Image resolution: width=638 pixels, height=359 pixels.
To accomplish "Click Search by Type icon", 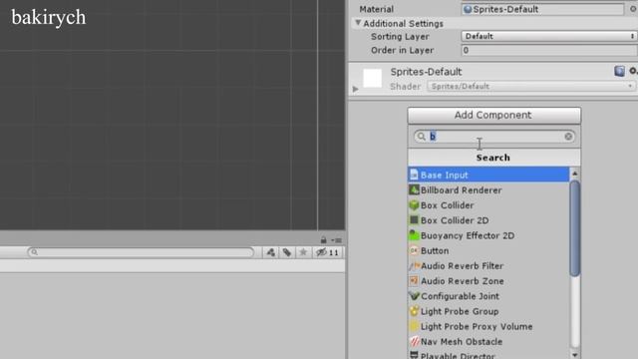I will click(x=270, y=252).
